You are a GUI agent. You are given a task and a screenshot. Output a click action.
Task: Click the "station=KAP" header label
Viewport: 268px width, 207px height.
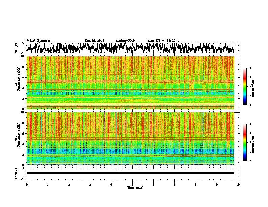tap(126, 41)
